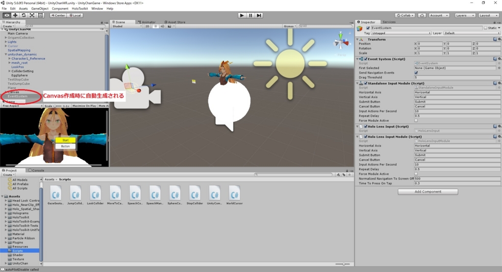Screen dimensions: 502x272
Task: Select the Move tool
Action: tap(15, 15)
